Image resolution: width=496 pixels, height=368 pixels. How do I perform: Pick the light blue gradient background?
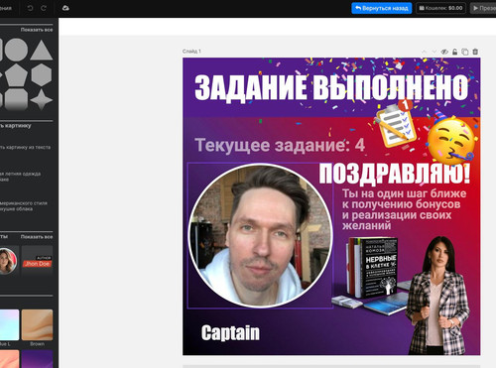tap(9, 325)
